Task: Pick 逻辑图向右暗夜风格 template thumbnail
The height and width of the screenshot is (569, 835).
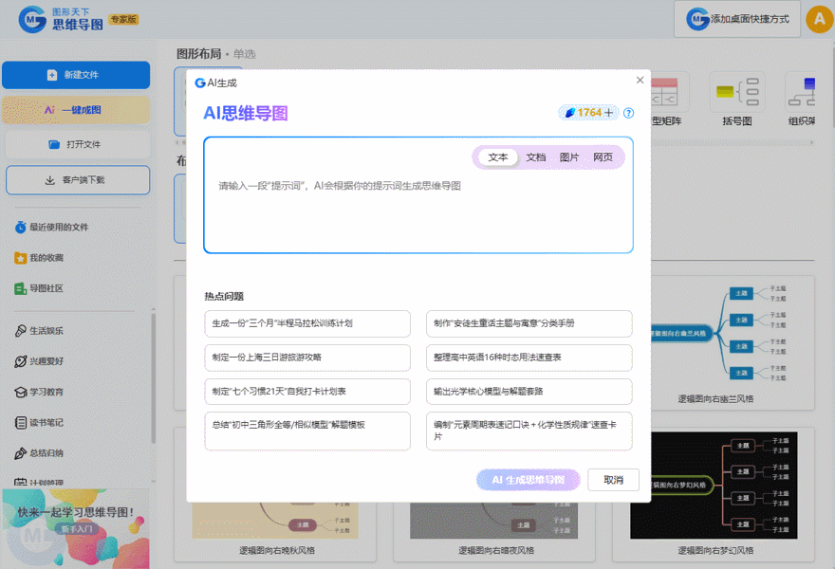Action: 493,521
